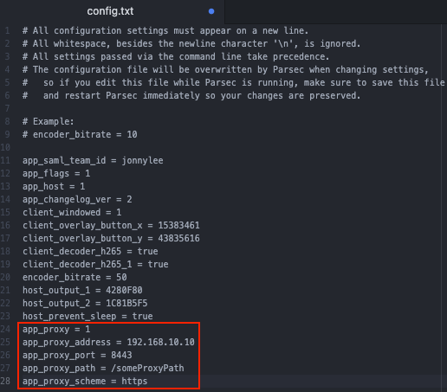
Task: Click on the app_saml_team_id value jonnylee
Action: (142, 160)
